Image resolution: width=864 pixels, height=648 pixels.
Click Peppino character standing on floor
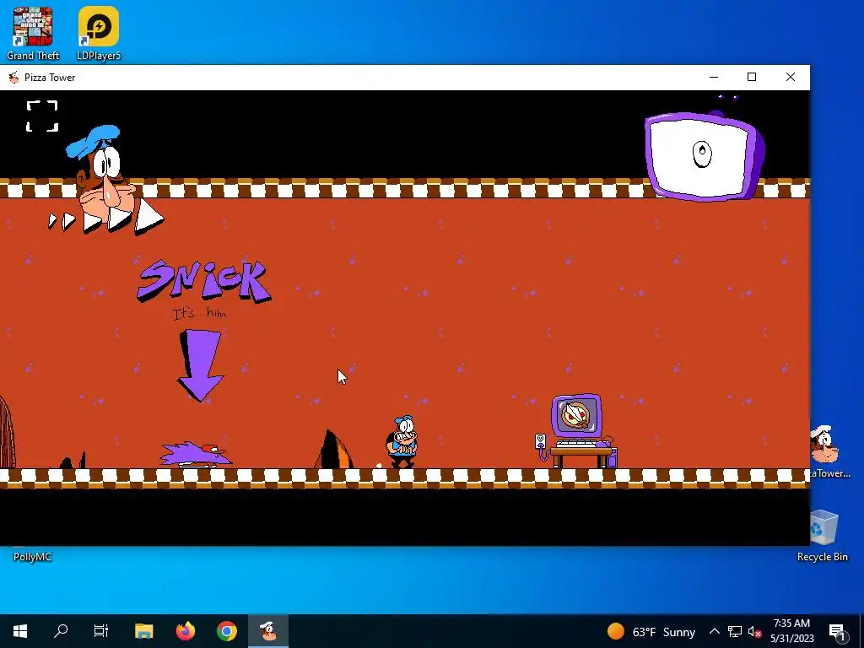402,442
